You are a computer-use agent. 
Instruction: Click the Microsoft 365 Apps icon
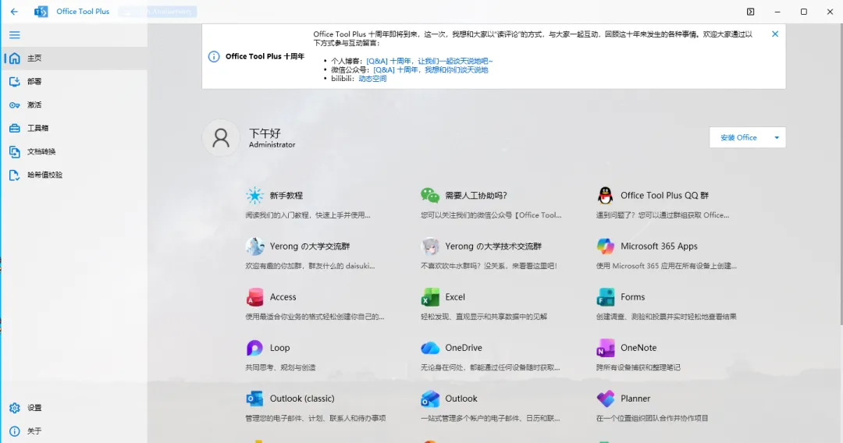[x=606, y=246]
